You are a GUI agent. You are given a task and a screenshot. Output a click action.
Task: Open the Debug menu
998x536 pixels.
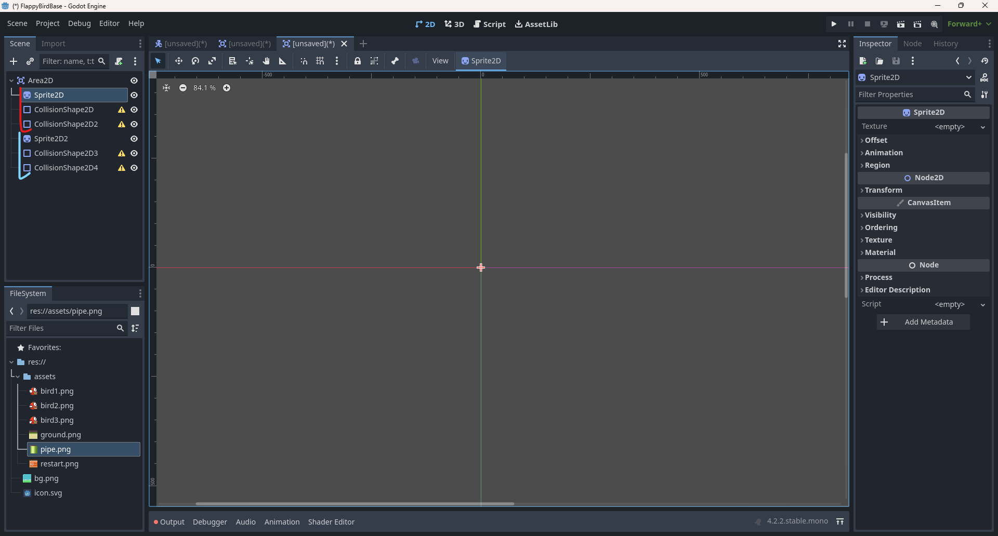tap(79, 23)
